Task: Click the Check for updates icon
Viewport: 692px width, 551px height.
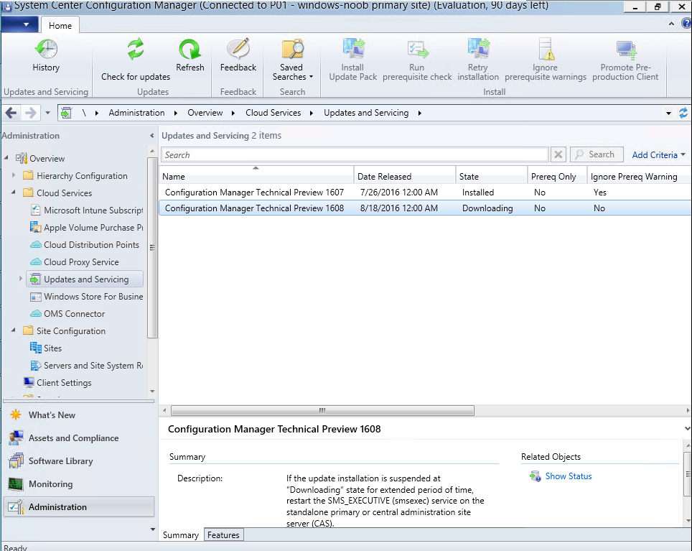Action: [136, 49]
